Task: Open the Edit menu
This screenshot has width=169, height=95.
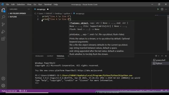Action: [13, 4]
